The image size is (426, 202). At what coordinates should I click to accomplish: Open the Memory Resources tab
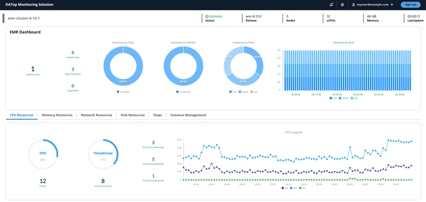point(57,115)
